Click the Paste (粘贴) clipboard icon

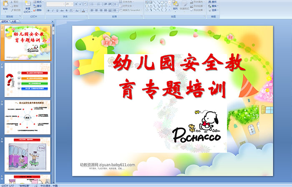click(5, 3)
